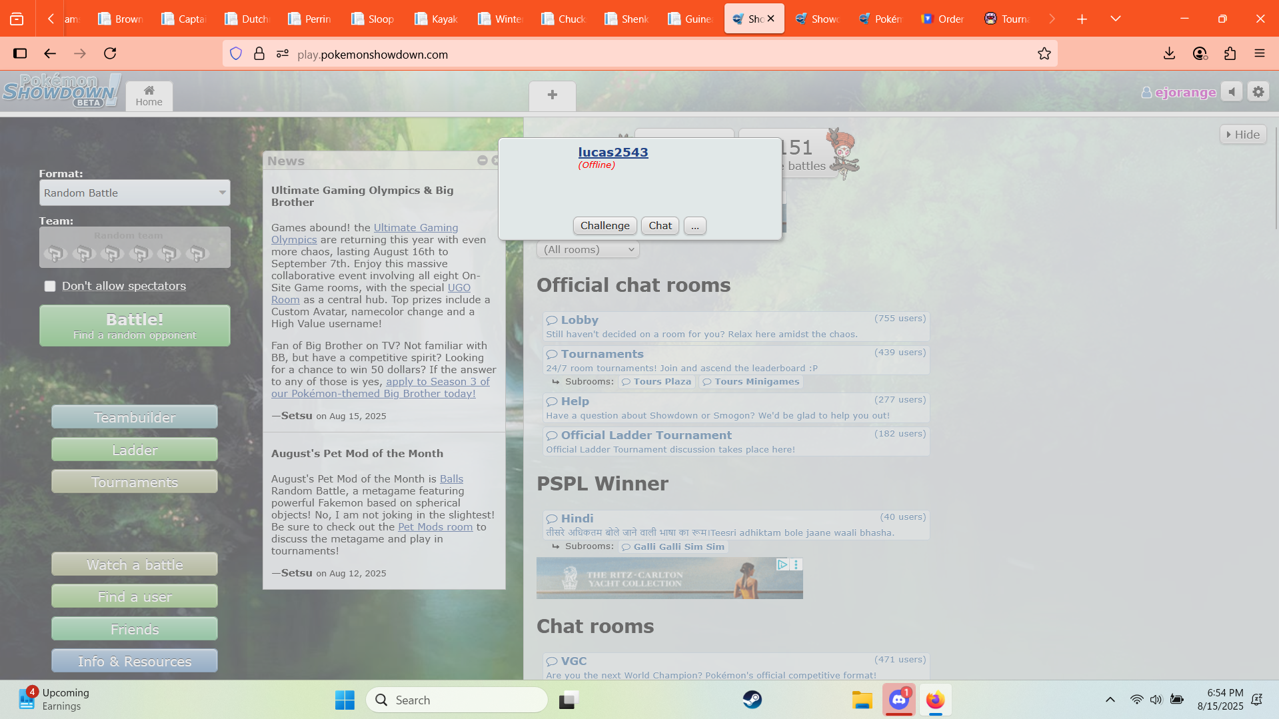Start a Chat with lucas2543

point(660,226)
